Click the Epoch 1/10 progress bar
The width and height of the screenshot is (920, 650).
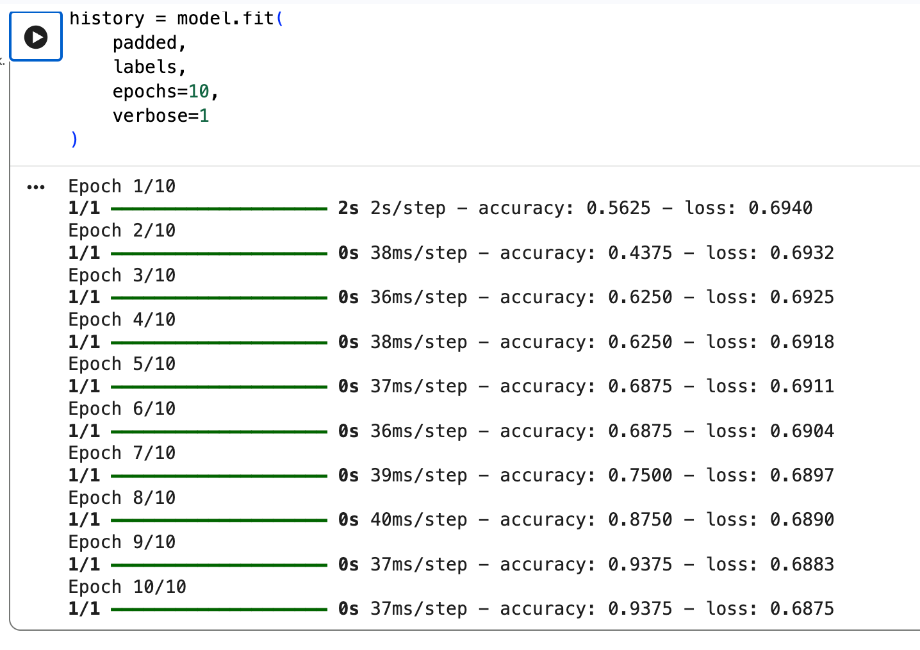pos(218,209)
